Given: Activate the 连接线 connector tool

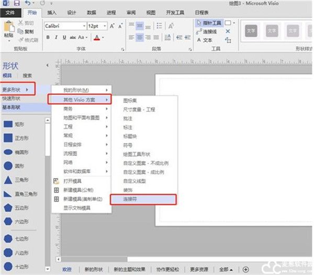Looking at the screenshot, I should point(208,31).
